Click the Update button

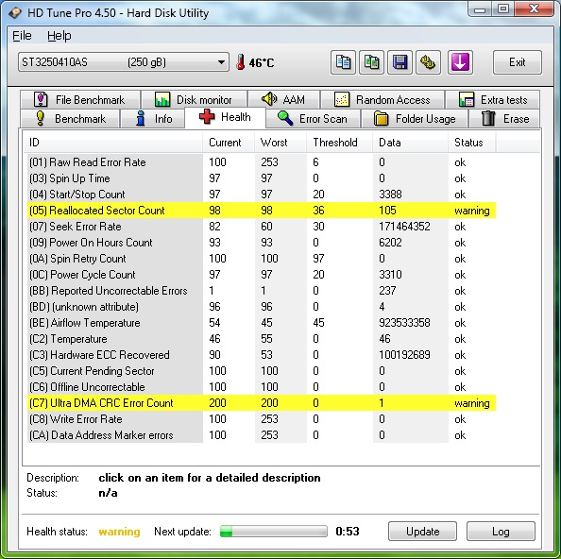click(x=422, y=531)
